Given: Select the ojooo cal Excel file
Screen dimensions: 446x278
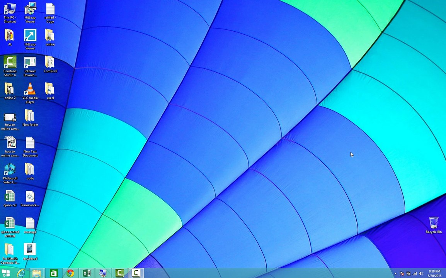Looking at the screenshot, I should [10, 197].
